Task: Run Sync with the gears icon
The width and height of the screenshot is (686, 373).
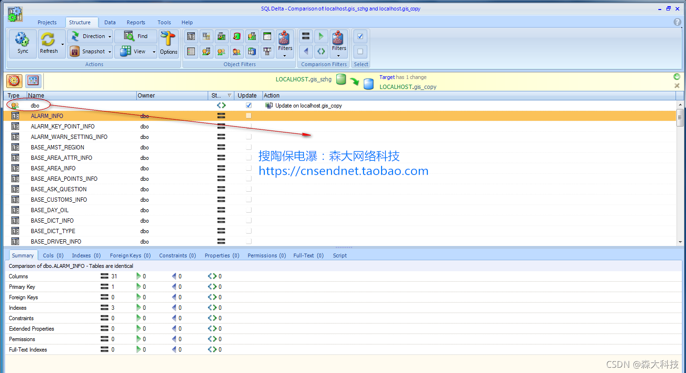Action: click(x=23, y=44)
